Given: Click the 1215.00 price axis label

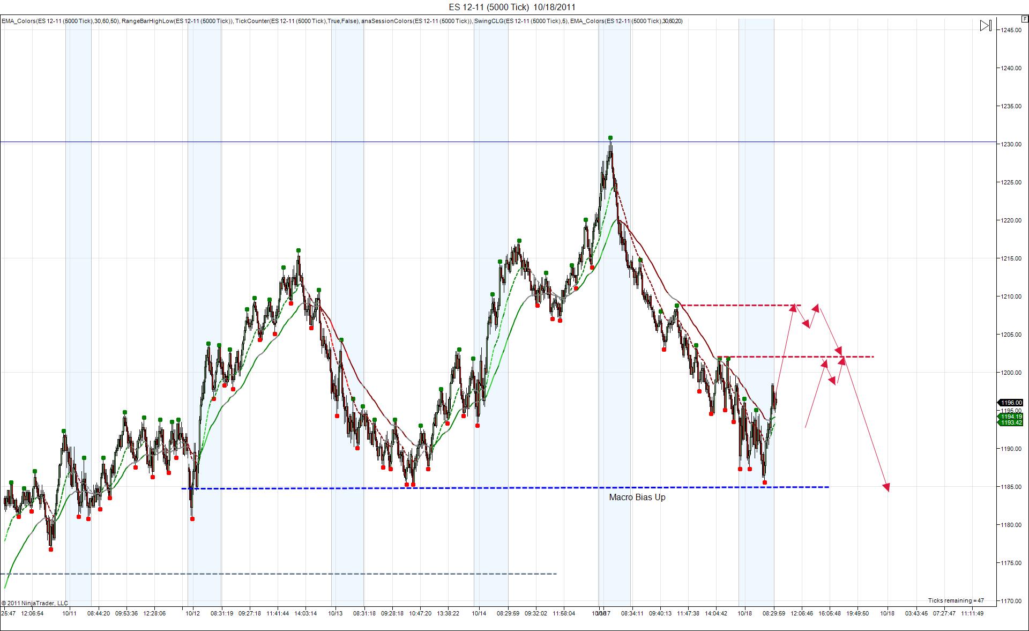Looking at the screenshot, I should 1011,258.
